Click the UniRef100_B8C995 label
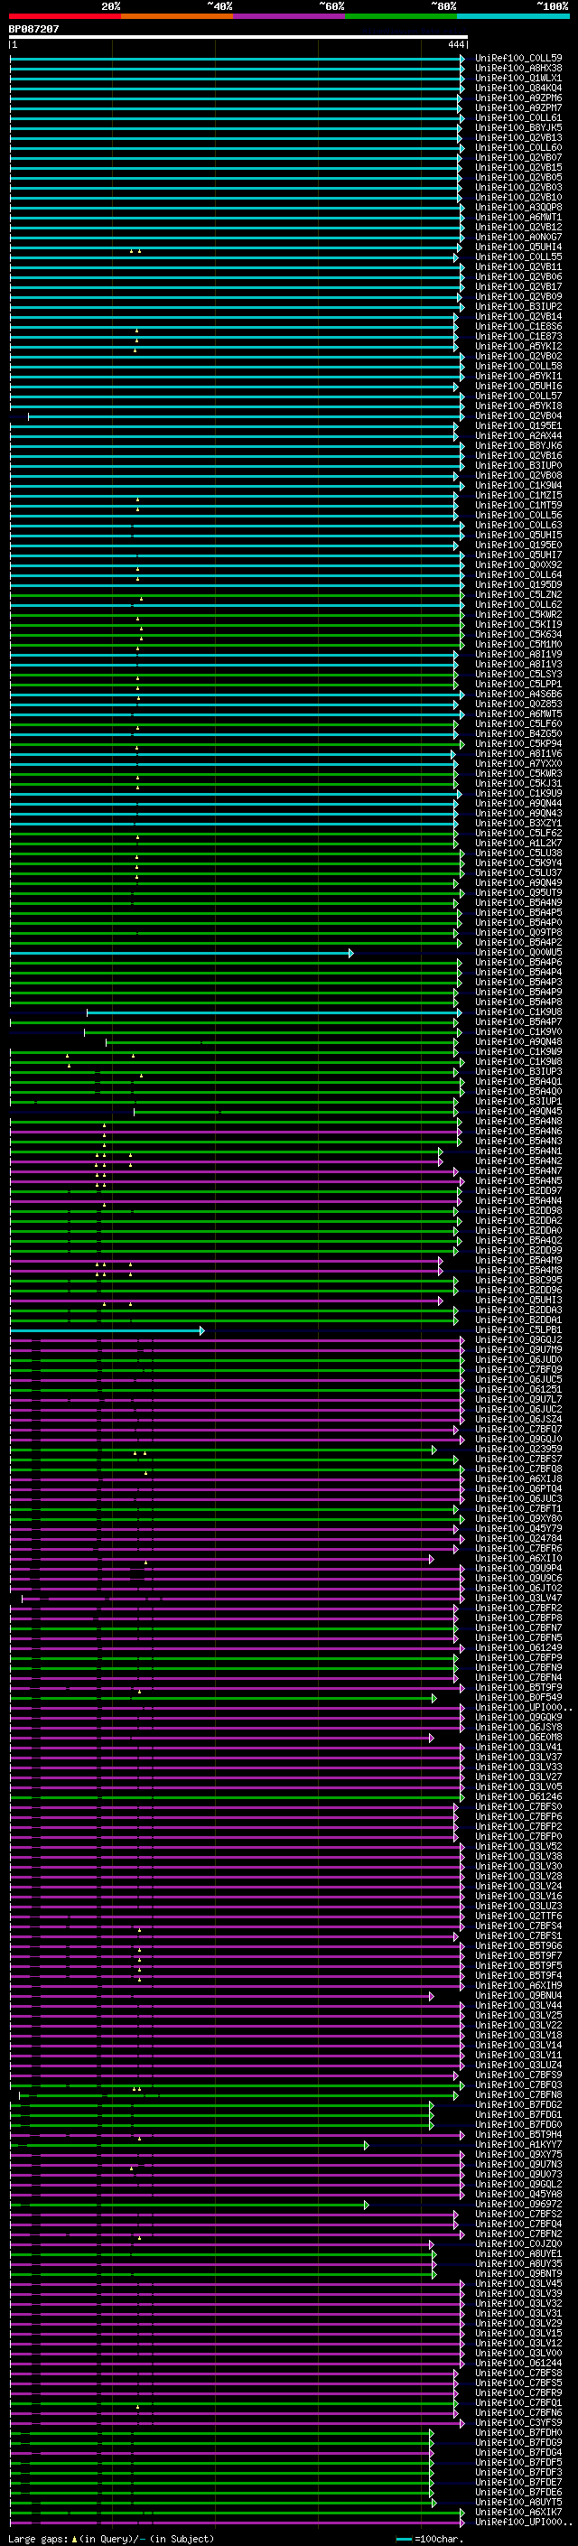Screen dimensions: 578x2546 (518, 1280)
